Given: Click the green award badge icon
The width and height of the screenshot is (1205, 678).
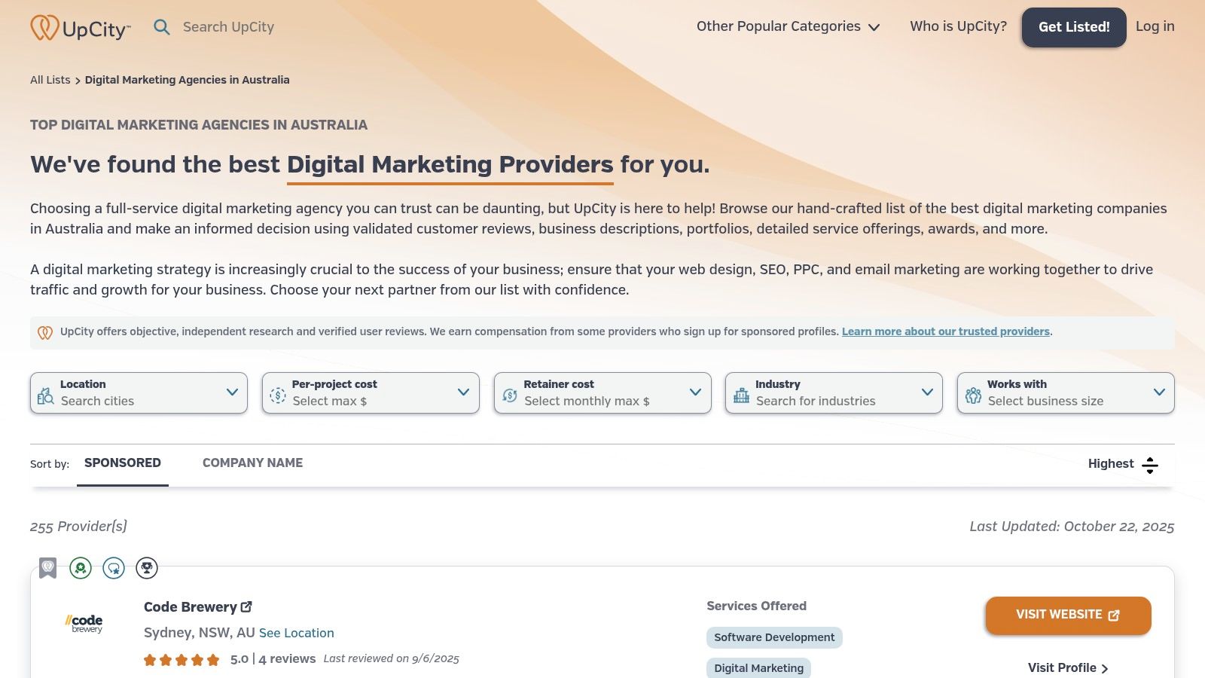Looking at the screenshot, I should 81,568.
